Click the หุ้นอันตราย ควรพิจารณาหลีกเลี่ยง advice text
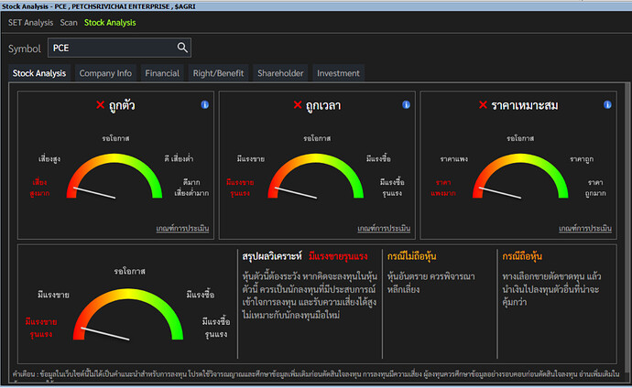This screenshot has height=388, width=632. (430, 283)
